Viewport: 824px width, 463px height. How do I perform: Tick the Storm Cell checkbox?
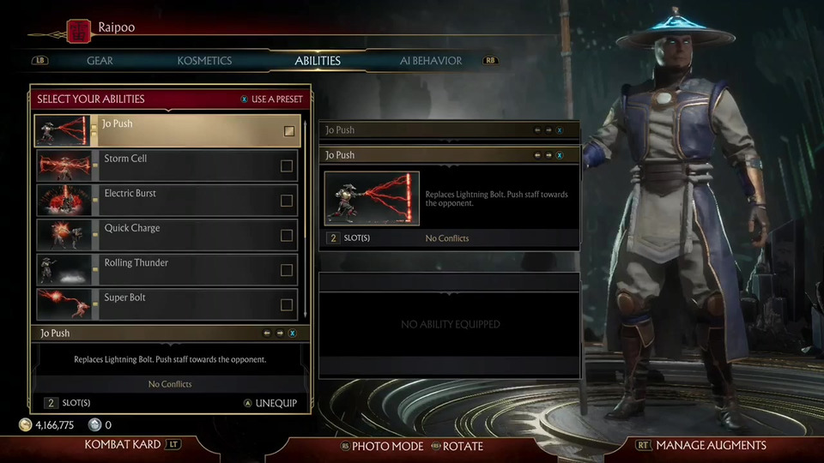[x=287, y=165]
